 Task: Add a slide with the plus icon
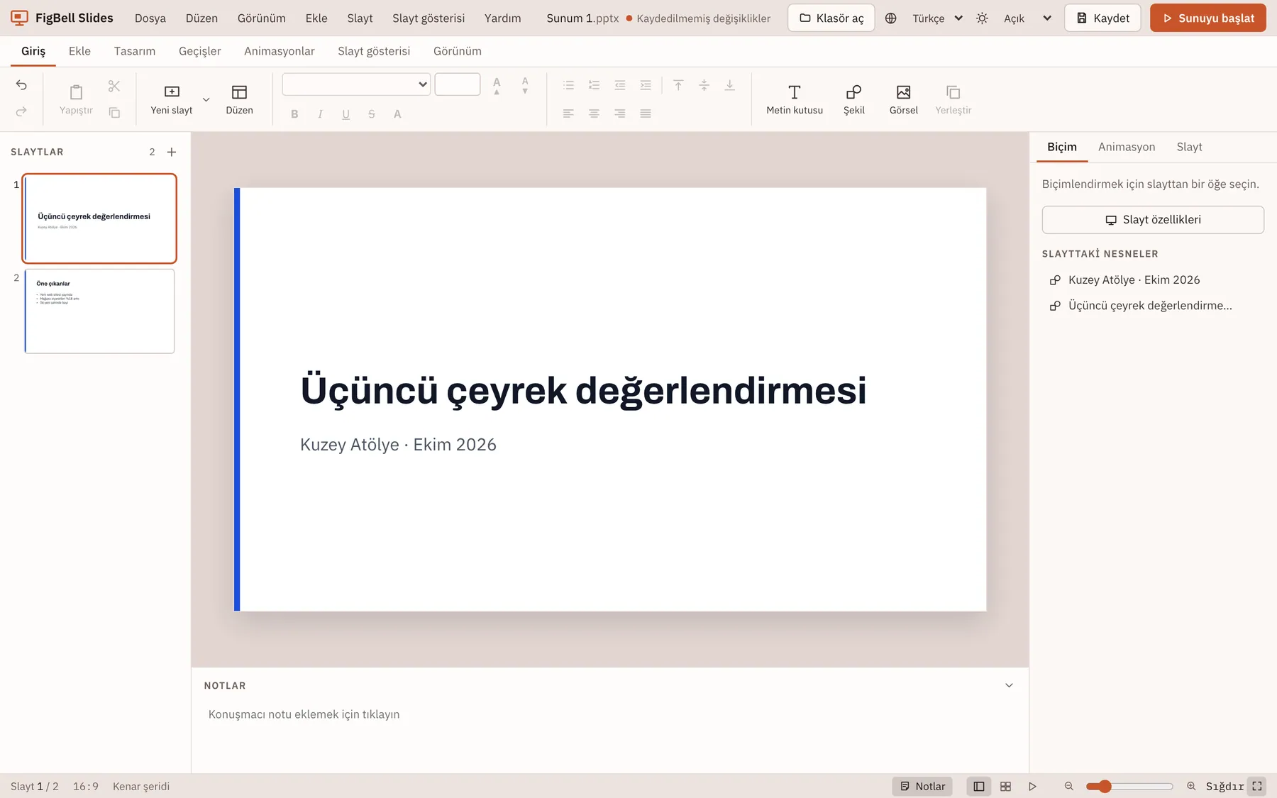tap(171, 152)
